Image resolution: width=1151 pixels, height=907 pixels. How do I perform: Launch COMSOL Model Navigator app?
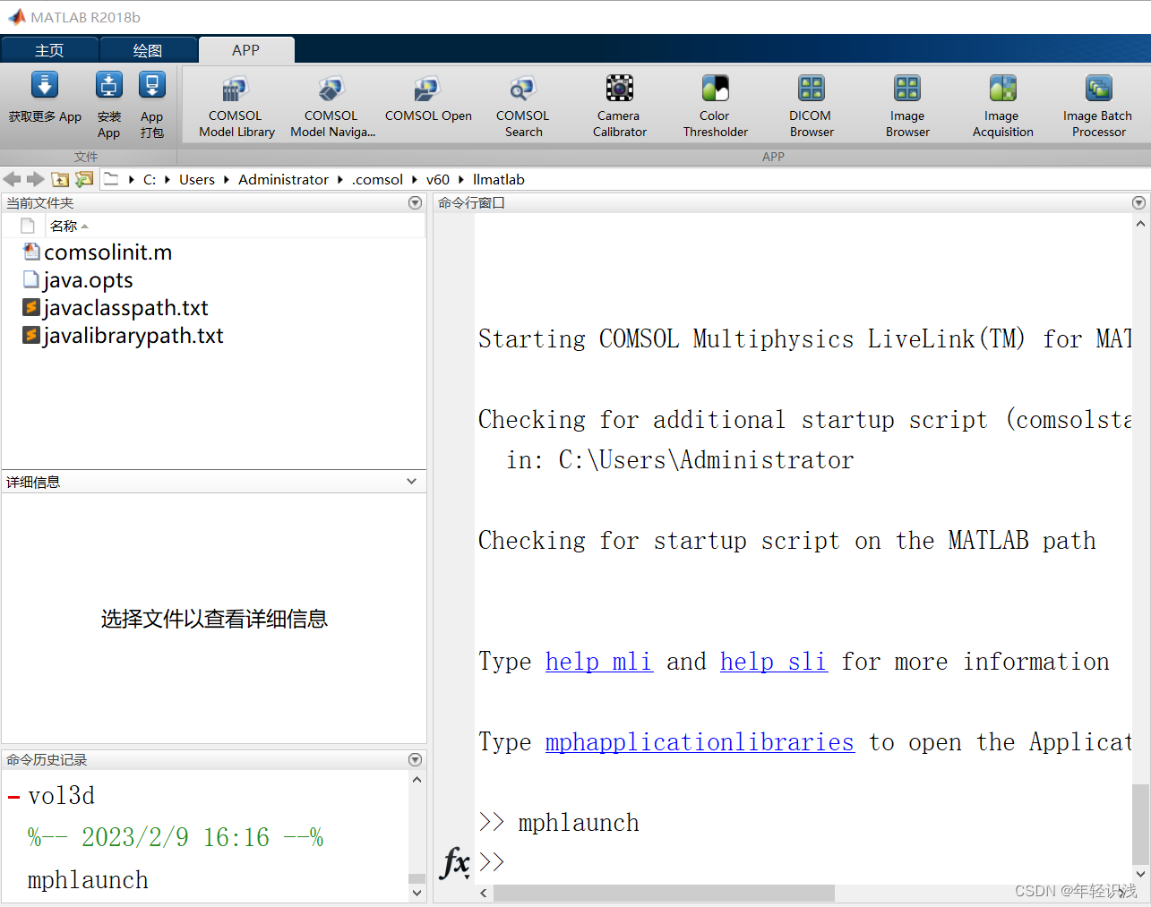pyautogui.click(x=332, y=107)
